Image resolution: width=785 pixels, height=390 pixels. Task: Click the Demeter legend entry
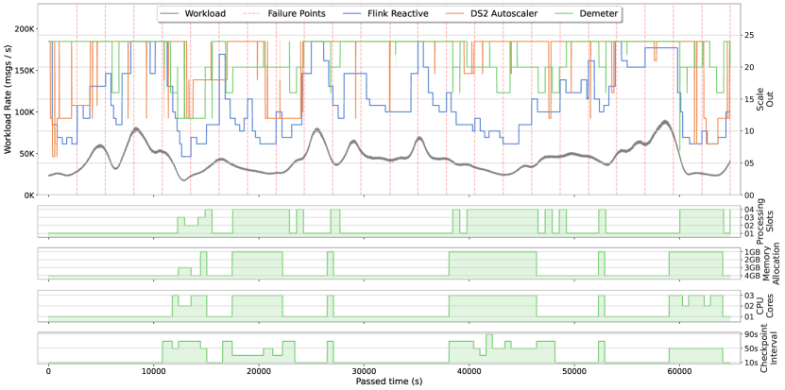coord(589,14)
